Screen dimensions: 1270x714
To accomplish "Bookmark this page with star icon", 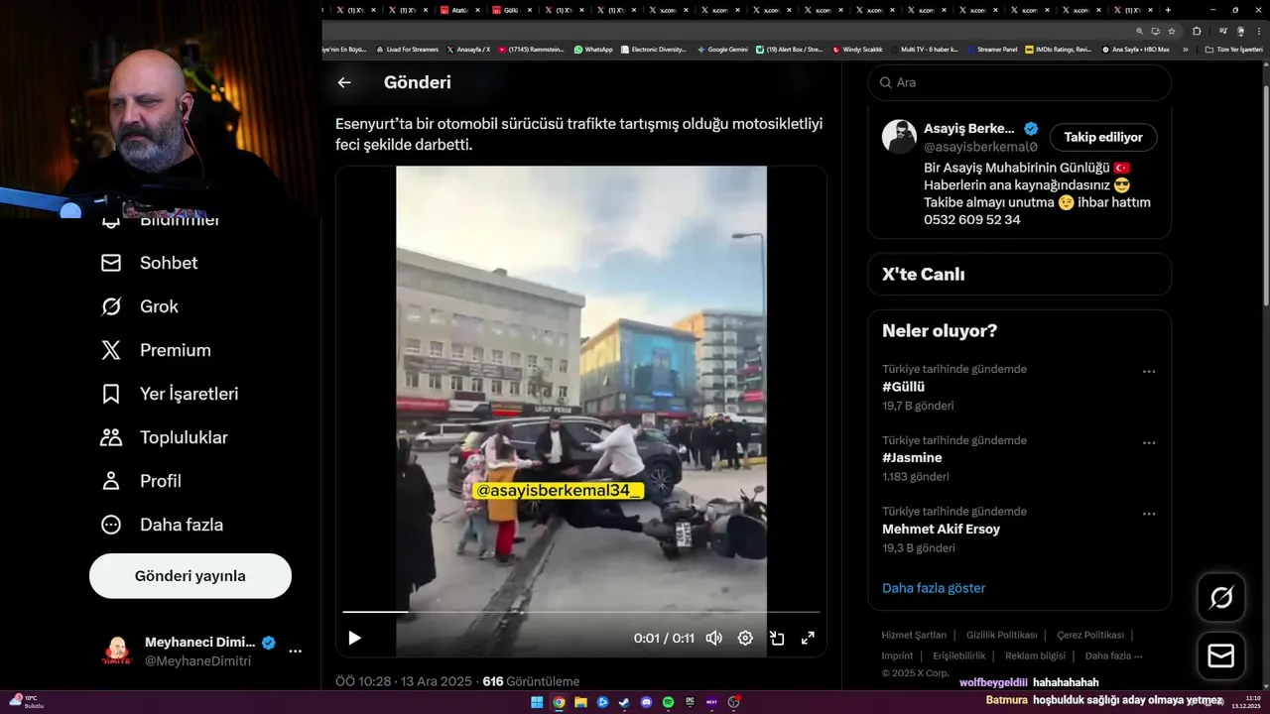I will point(1172,31).
